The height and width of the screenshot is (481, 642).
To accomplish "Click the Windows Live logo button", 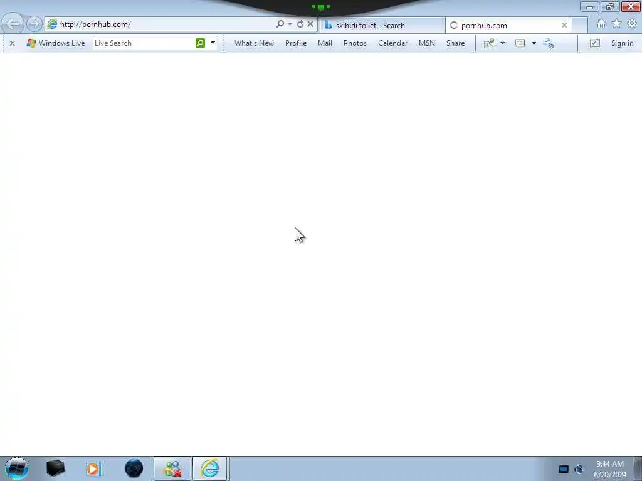I will click(x=56, y=43).
